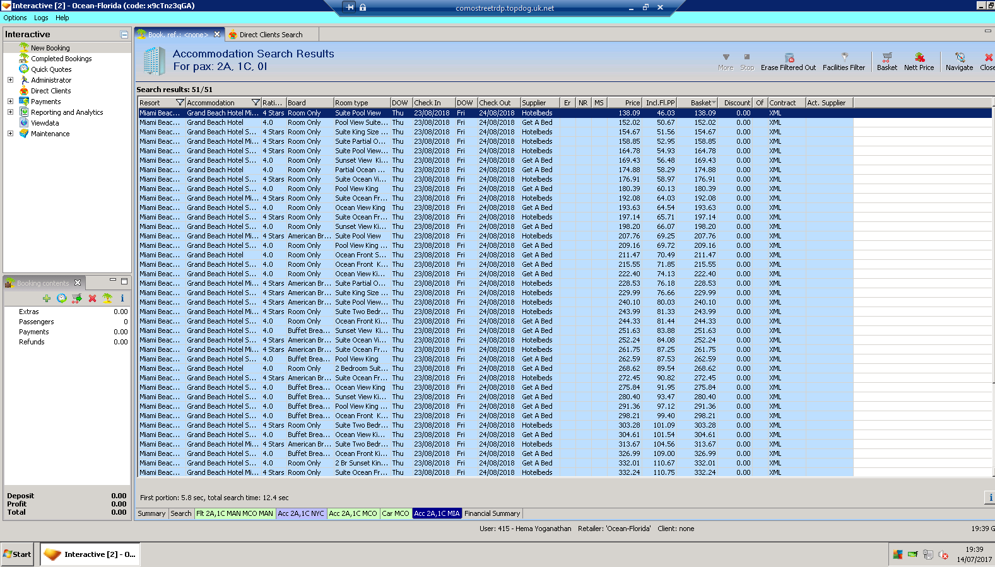Viewport: 995px width, 567px height.
Task: Open the Car MCO tab
Action: click(396, 513)
